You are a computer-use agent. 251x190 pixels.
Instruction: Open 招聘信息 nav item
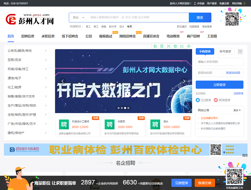pyautogui.click(x=28, y=36)
